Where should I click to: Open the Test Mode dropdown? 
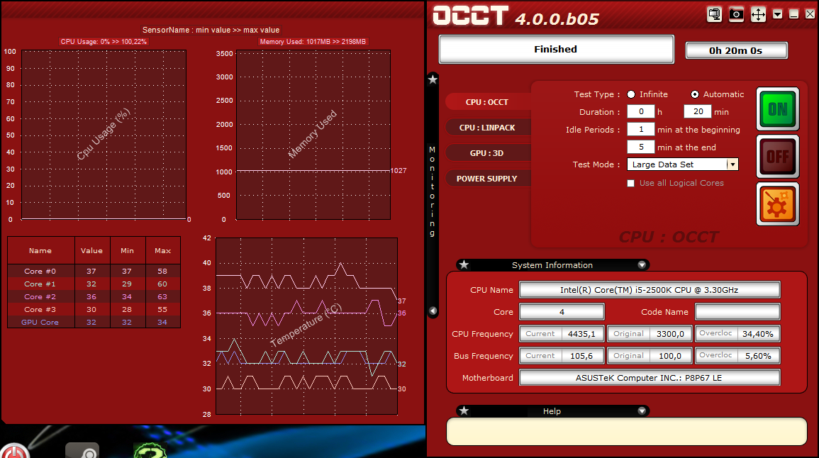tap(732, 164)
